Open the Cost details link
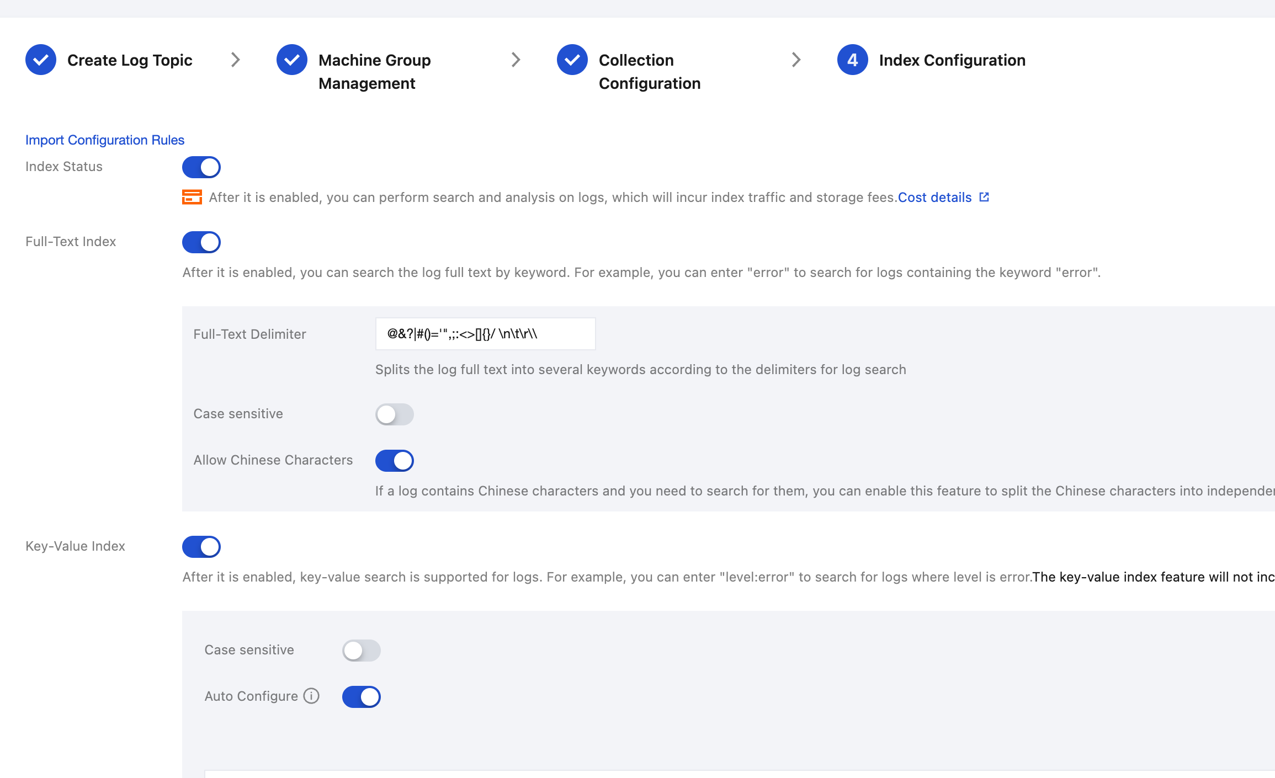This screenshot has height=778, width=1275. 934,198
